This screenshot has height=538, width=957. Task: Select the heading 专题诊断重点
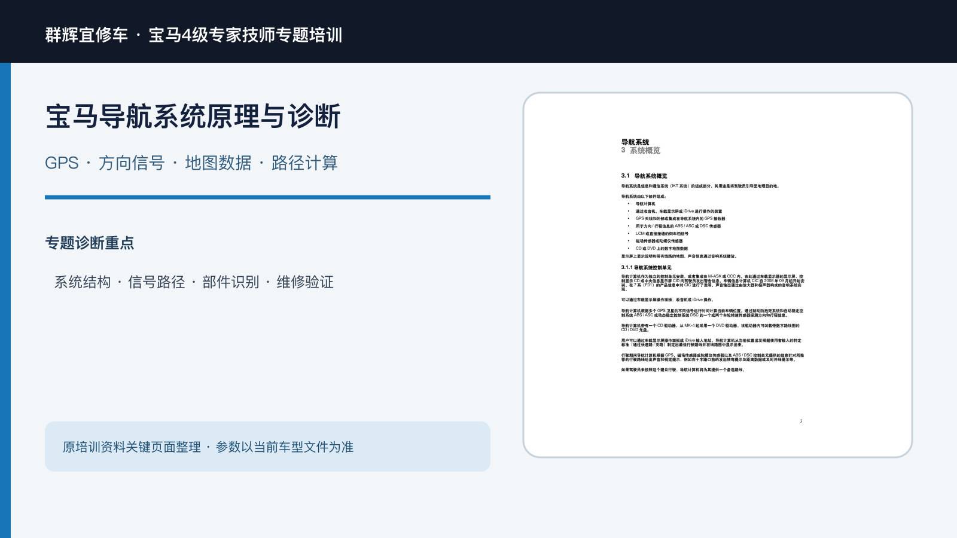tap(90, 243)
